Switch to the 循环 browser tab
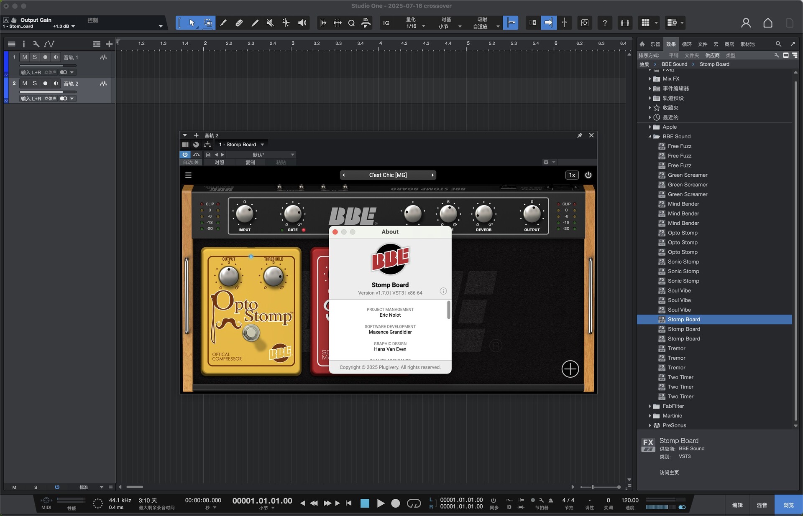Viewport: 803px width, 516px height. (687, 44)
